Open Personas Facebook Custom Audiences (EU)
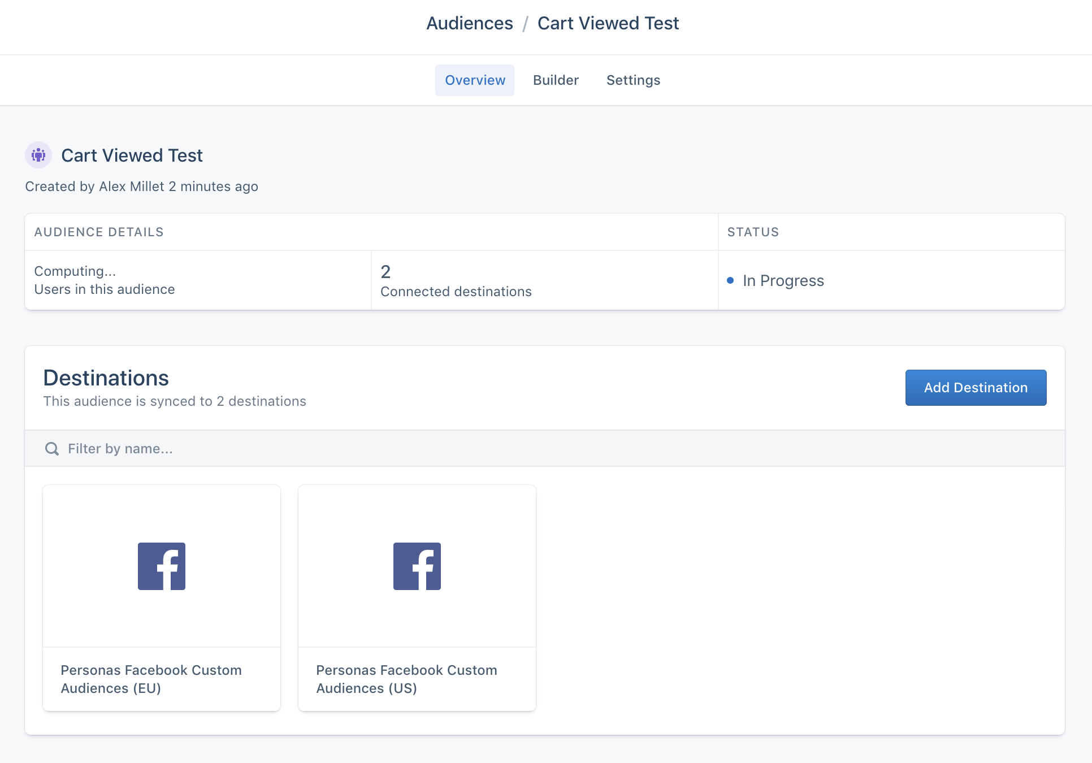Screen dimensions: 1092x763 162,598
